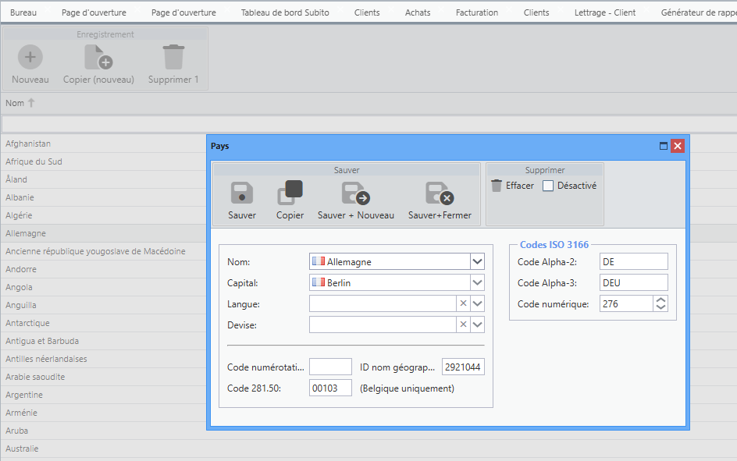Click the Langue text field

click(x=383, y=303)
